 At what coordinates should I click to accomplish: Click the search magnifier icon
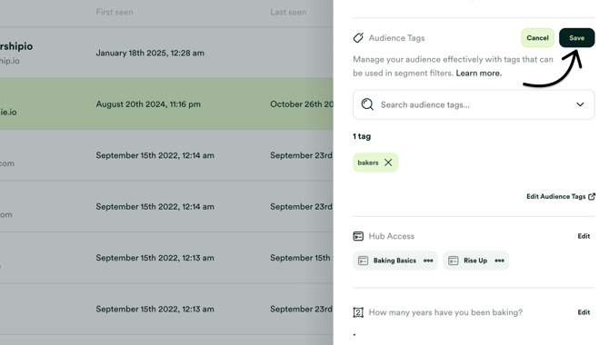[367, 104]
